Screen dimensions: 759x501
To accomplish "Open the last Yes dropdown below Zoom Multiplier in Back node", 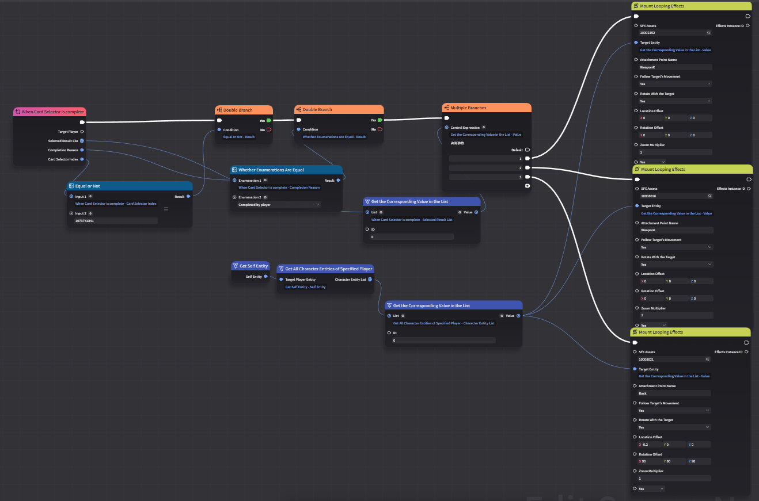I will [651, 488].
